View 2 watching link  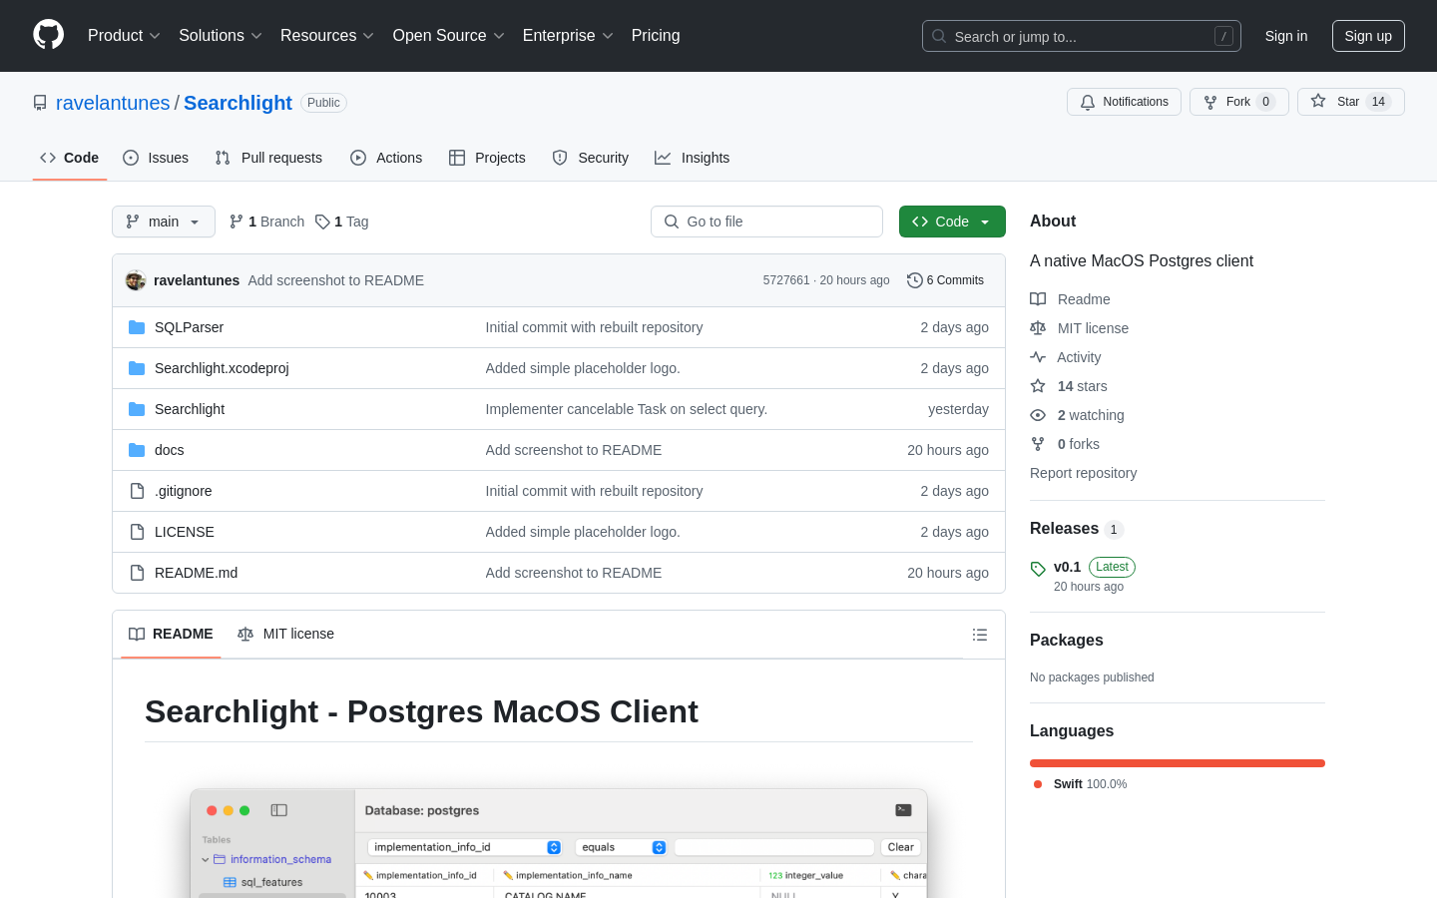point(1077,415)
